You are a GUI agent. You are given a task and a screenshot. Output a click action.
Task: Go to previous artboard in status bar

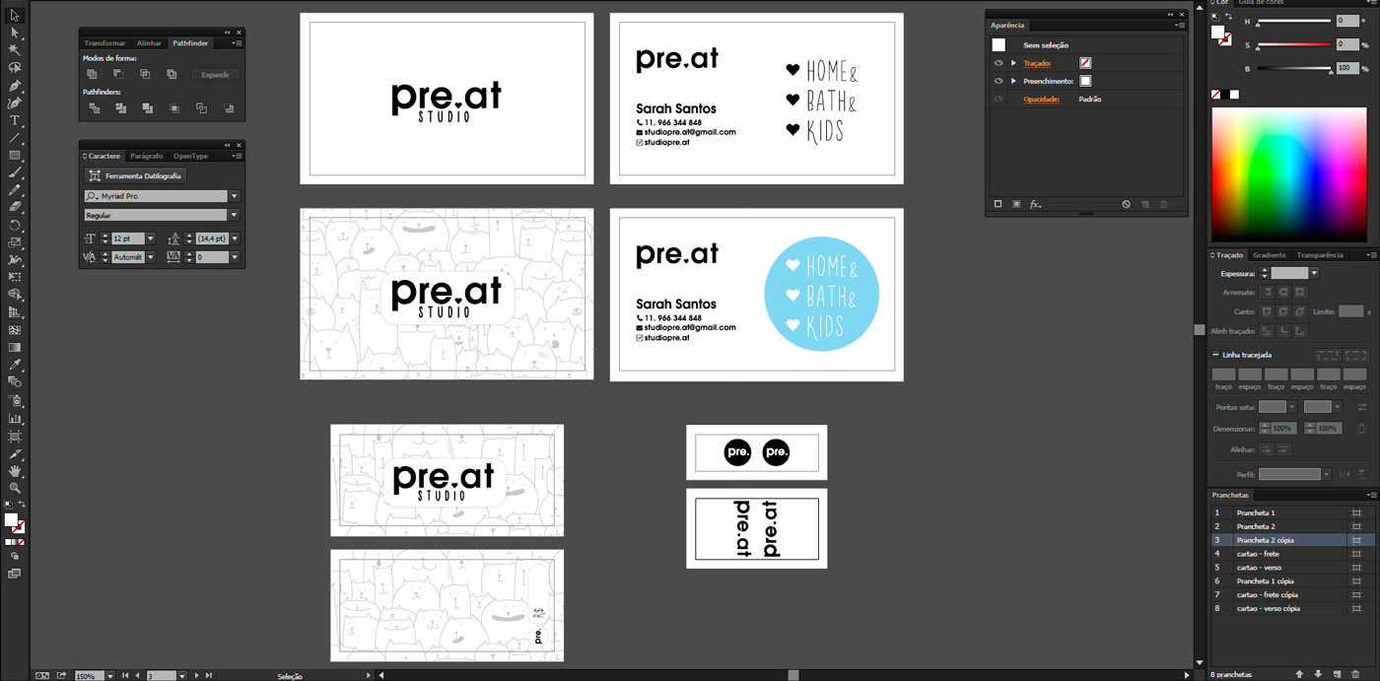[x=137, y=676]
